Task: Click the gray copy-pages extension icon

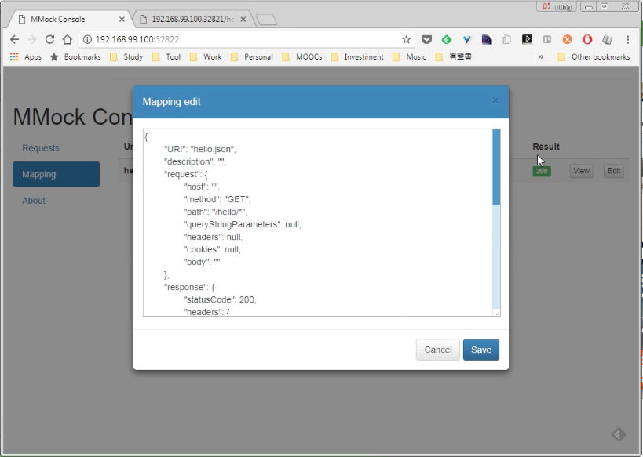Action: (507, 39)
